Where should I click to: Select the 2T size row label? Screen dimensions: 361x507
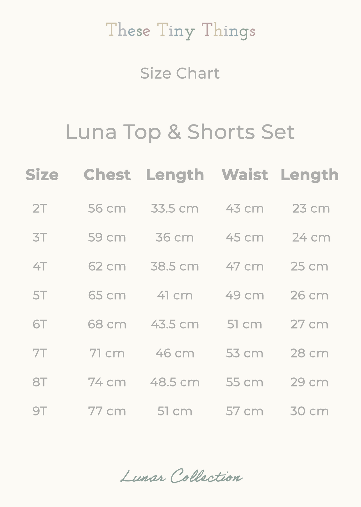40,209
